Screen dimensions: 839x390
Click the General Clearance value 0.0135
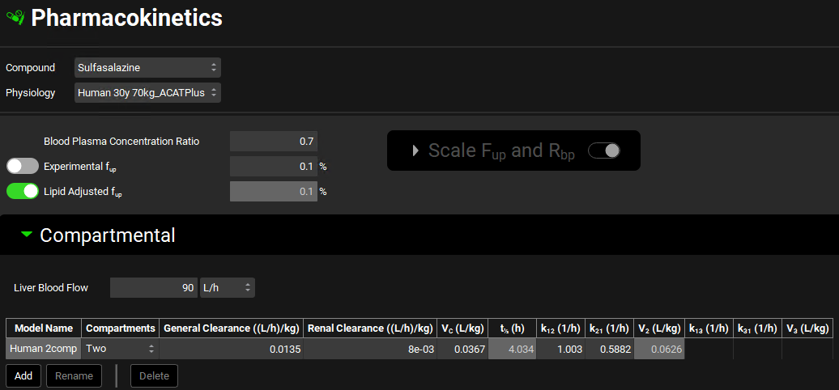pyautogui.click(x=232, y=349)
